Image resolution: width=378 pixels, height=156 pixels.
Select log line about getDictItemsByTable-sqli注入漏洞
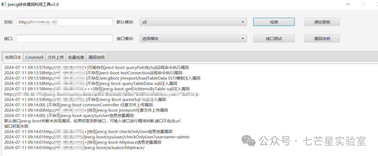tap(97, 89)
